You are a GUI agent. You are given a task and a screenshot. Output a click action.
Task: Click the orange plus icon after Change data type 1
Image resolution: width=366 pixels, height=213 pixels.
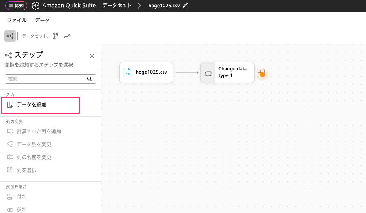pyautogui.click(x=261, y=73)
